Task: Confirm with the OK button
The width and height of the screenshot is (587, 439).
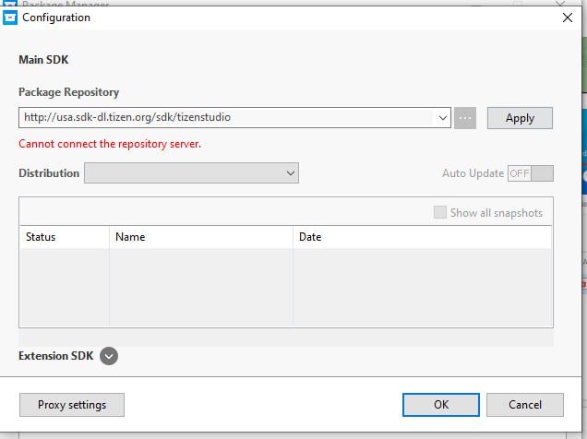Action: [x=441, y=404]
